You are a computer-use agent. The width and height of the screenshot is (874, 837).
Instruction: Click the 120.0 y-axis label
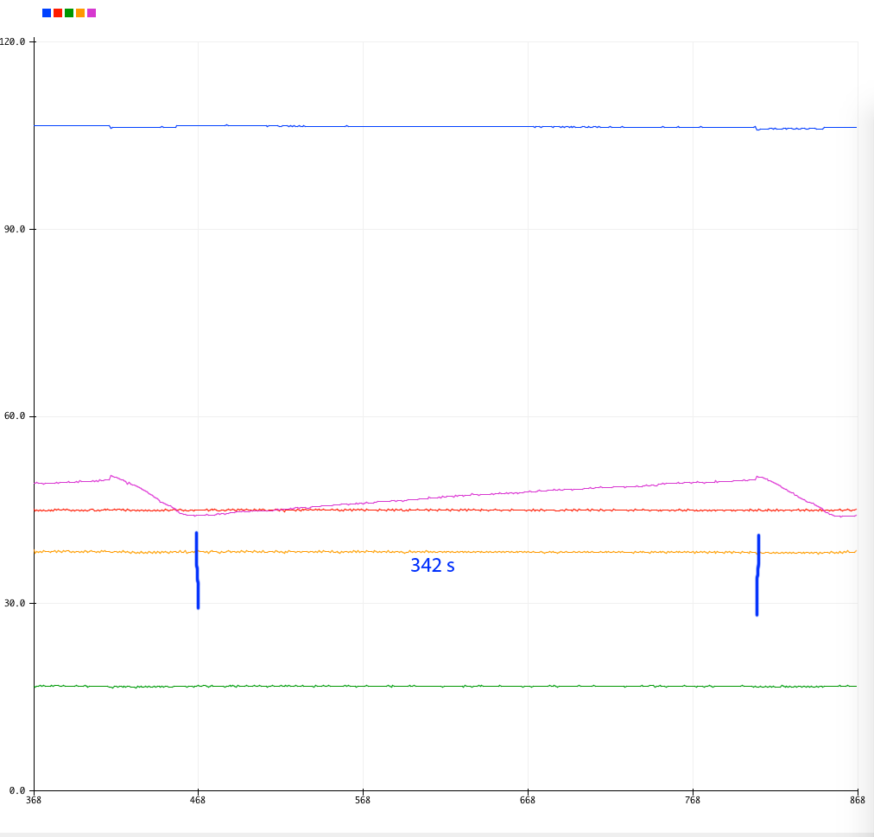pyautogui.click(x=13, y=41)
